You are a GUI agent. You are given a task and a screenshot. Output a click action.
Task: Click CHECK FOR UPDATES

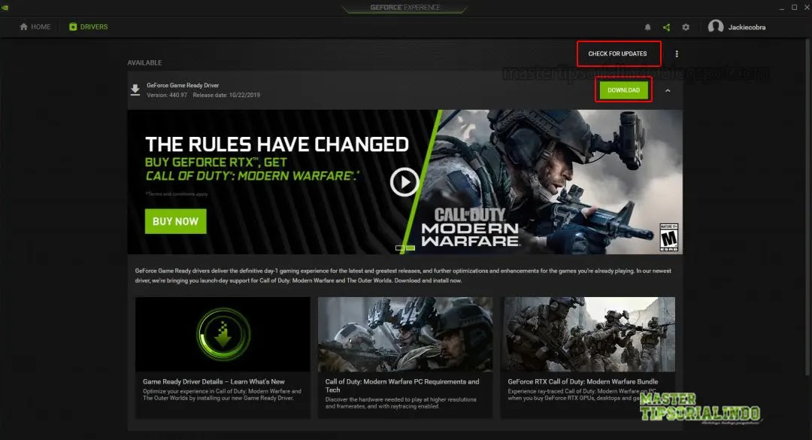pyautogui.click(x=617, y=54)
